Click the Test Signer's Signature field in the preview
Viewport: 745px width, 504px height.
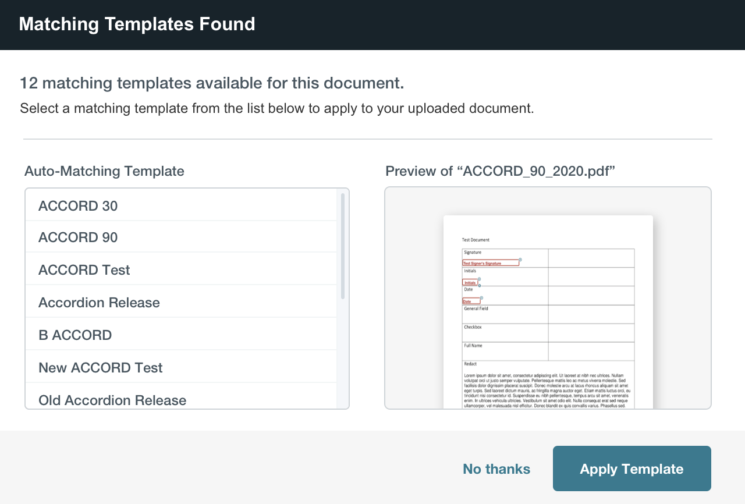(x=490, y=263)
